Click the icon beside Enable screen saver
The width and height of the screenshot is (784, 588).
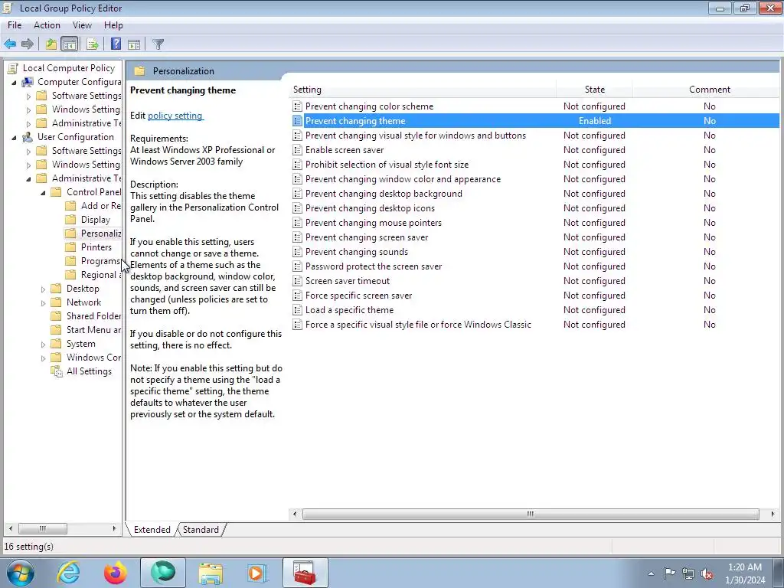(x=298, y=150)
